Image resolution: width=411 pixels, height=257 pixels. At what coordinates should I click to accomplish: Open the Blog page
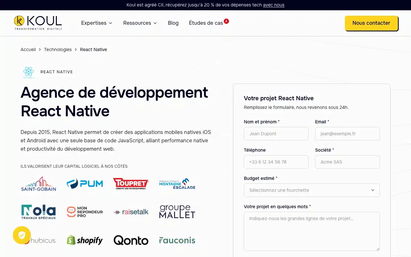173,23
